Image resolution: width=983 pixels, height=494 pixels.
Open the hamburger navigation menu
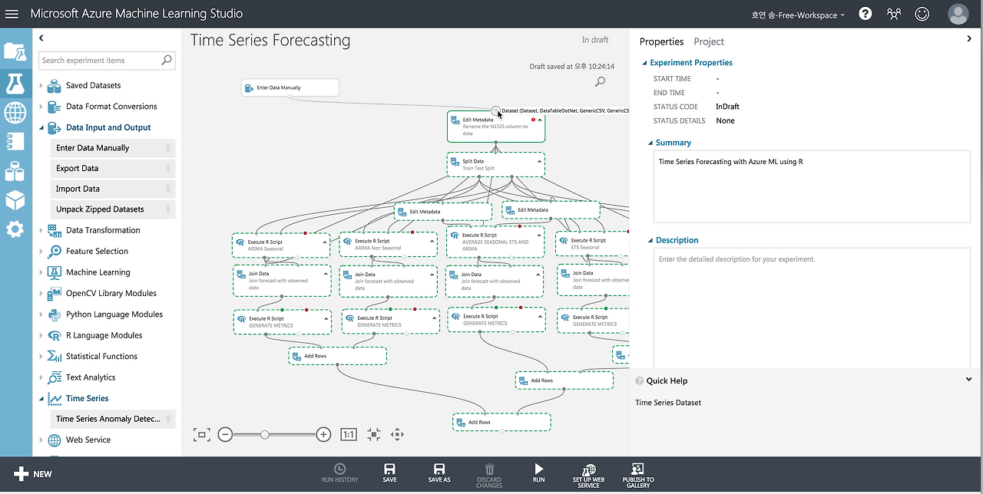[x=12, y=14]
